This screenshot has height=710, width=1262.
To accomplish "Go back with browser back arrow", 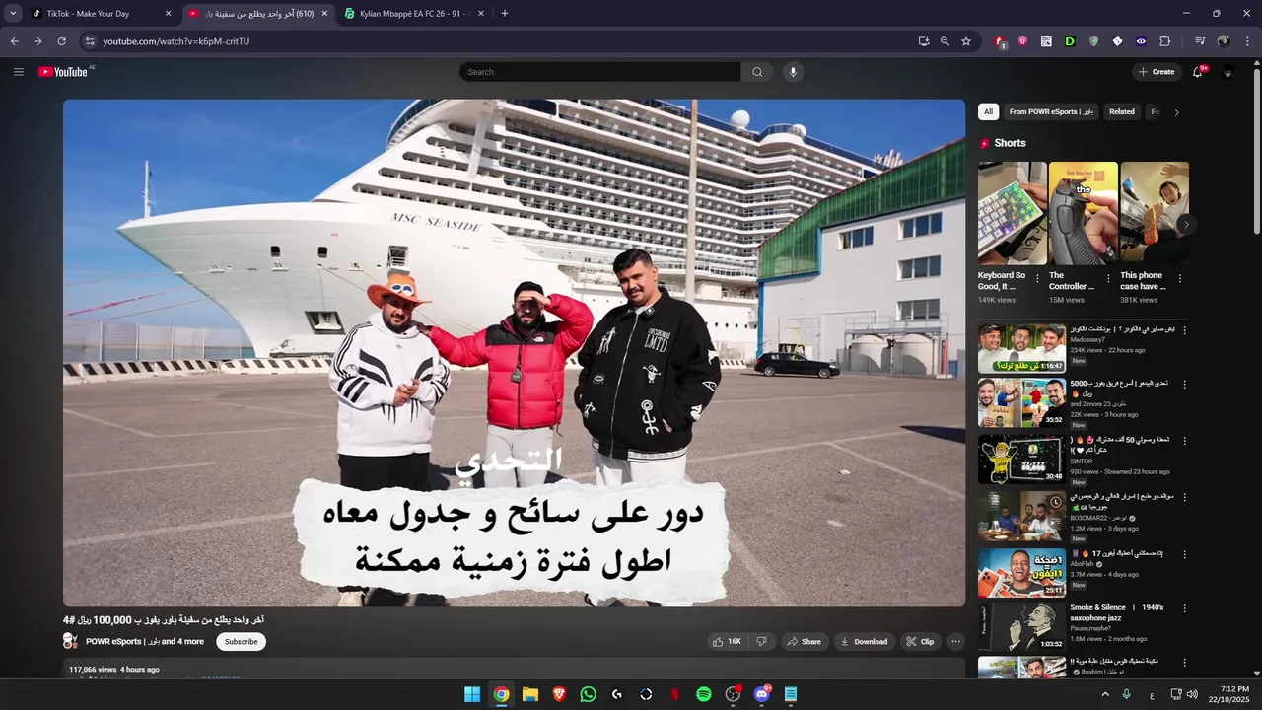I will point(14,41).
